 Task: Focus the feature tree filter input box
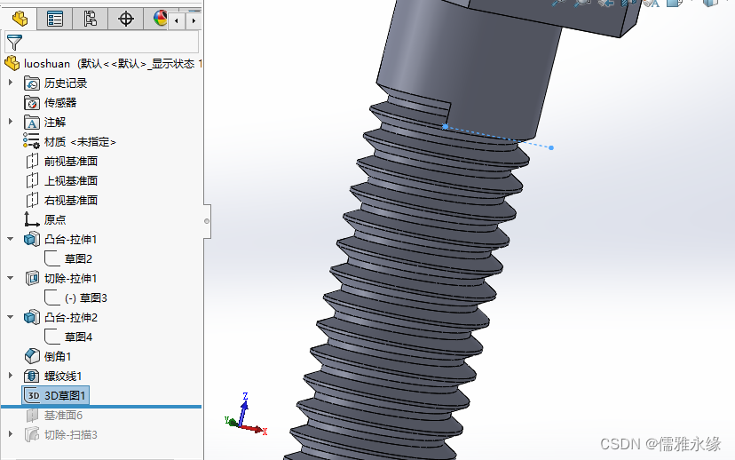click(102, 43)
